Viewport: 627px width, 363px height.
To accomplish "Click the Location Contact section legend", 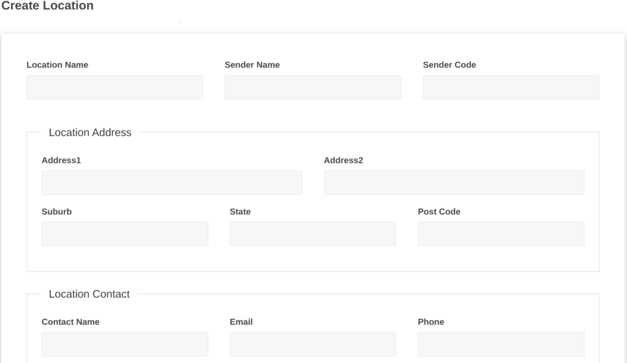I will click(89, 294).
